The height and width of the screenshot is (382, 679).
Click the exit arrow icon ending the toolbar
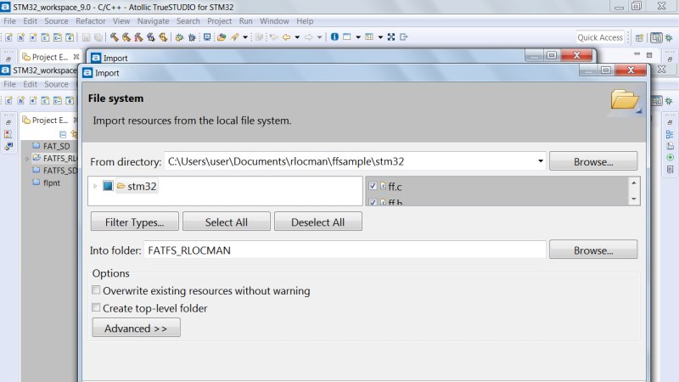click(x=404, y=37)
